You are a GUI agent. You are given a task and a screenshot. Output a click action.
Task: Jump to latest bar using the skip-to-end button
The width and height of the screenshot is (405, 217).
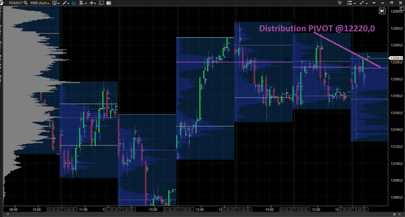382,11
